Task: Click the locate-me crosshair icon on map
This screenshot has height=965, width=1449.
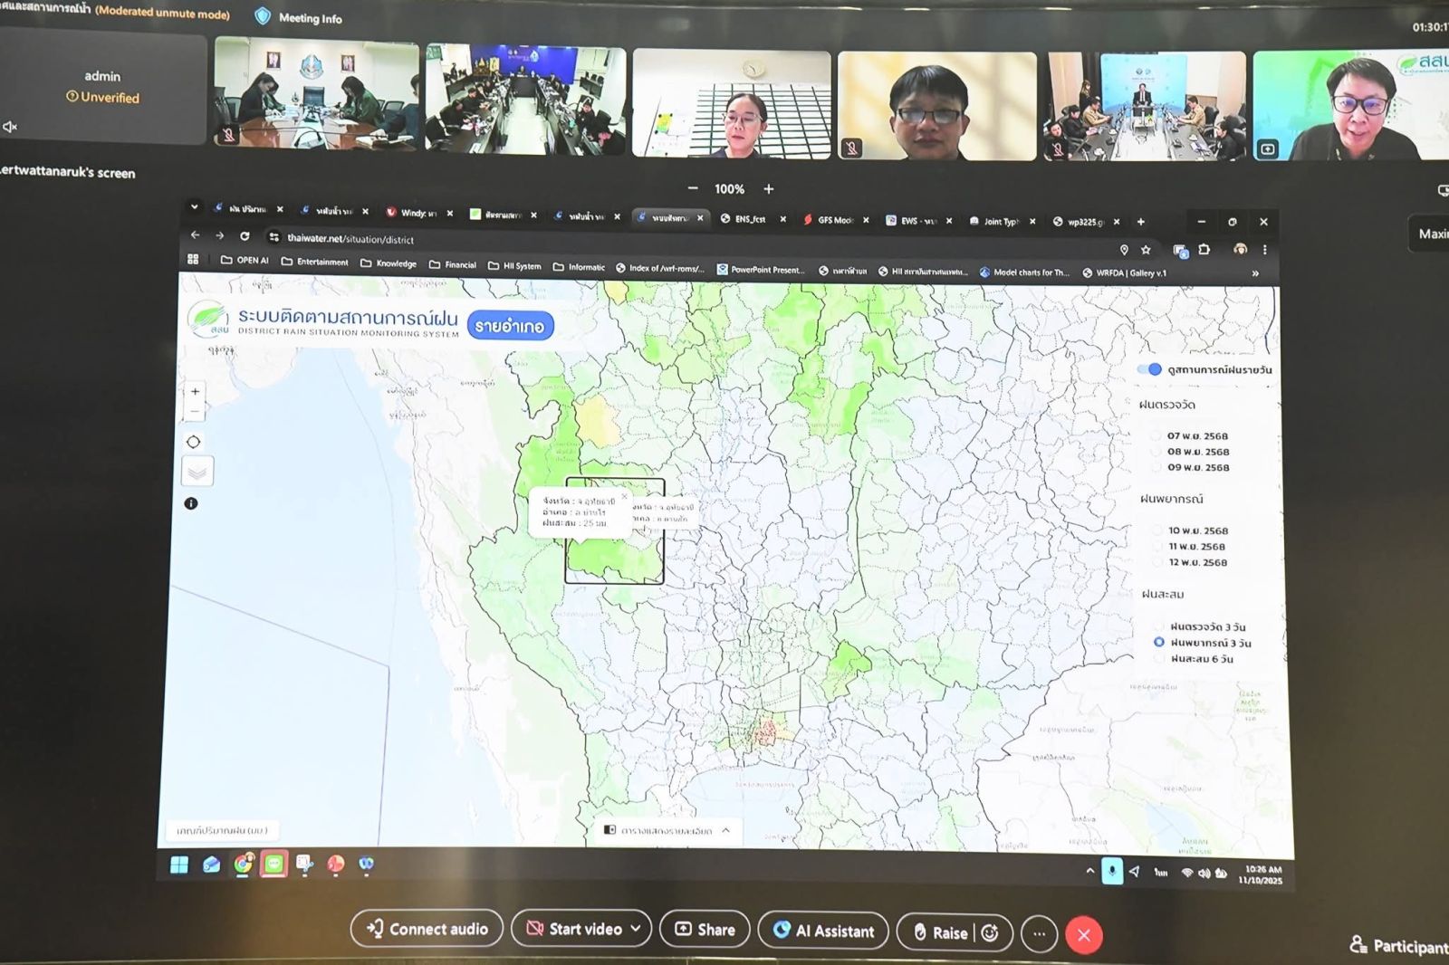Action: tap(193, 442)
